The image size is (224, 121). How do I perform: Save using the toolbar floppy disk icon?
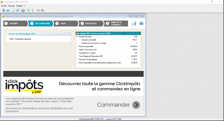tap(12, 10)
